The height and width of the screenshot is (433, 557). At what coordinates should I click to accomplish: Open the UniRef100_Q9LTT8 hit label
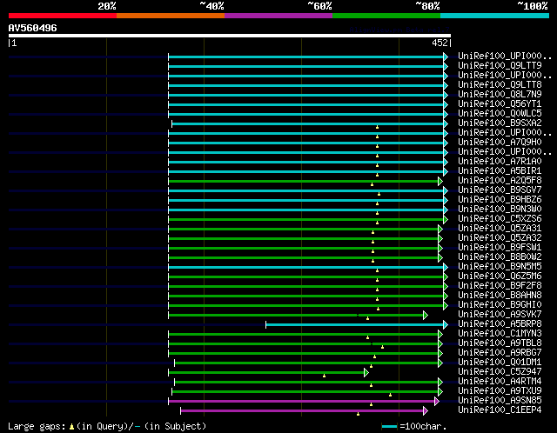pyautogui.click(x=500, y=85)
